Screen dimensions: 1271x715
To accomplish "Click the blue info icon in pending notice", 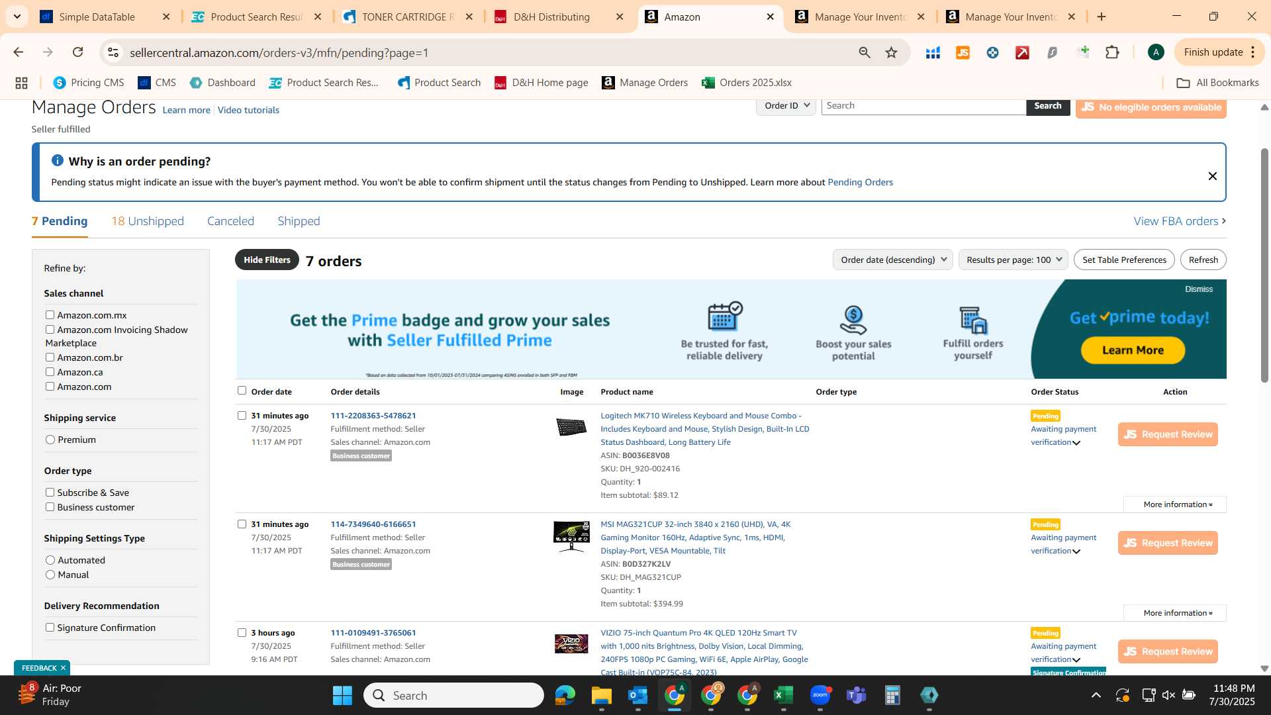I will (58, 161).
